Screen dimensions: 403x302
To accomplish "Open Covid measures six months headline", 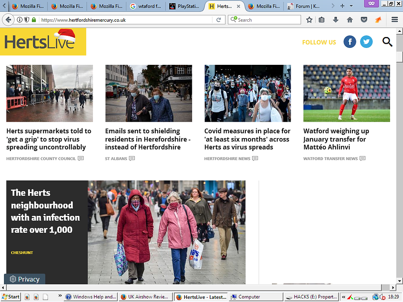I will click(x=247, y=139).
